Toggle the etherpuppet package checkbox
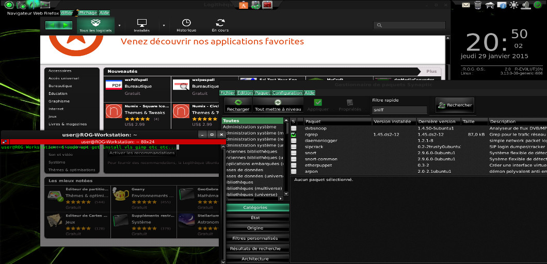This screenshot has height=264, width=547. click(x=294, y=166)
